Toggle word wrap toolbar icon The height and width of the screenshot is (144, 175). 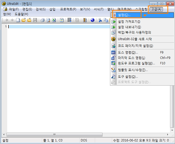click(69, 20)
